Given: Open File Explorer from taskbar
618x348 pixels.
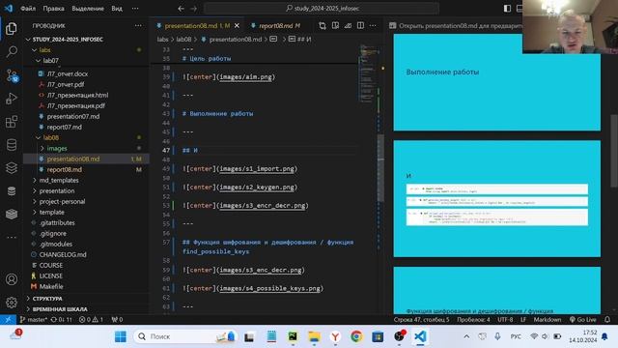Looking at the screenshot, I should 314,336.
